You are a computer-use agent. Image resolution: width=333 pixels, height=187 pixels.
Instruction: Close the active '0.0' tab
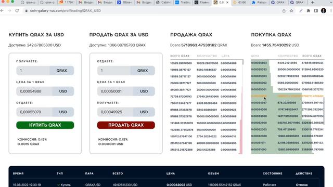point(227,3)
